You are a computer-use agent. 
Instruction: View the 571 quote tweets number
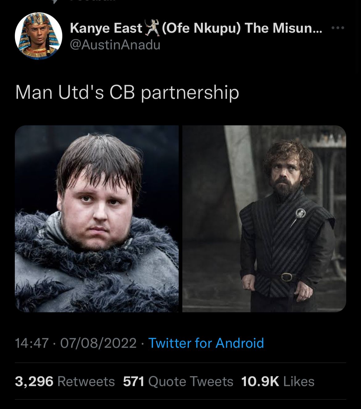[x=134, y=382]
